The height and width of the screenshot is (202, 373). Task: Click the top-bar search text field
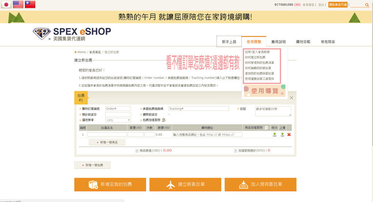(x=358, y=5)
